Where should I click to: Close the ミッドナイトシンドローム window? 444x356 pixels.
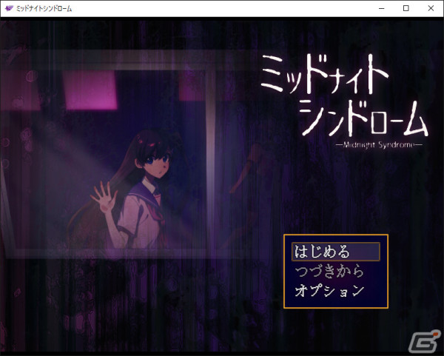[x=431, y=8]
